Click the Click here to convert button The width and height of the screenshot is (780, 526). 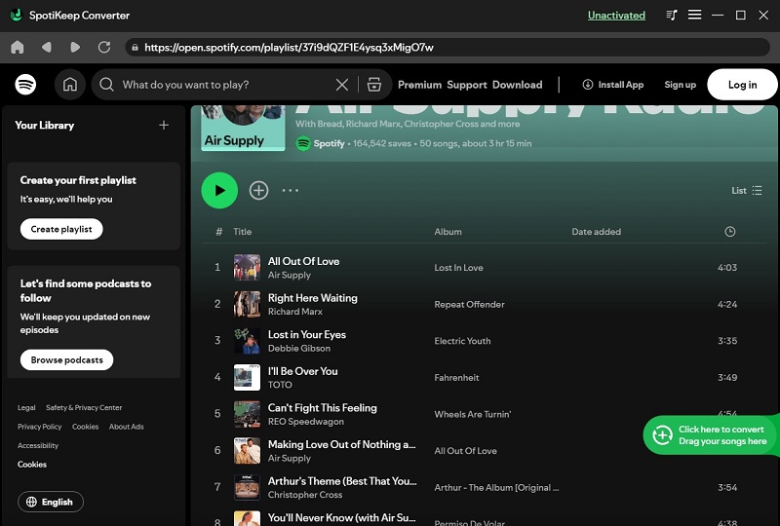click(711, 435)
